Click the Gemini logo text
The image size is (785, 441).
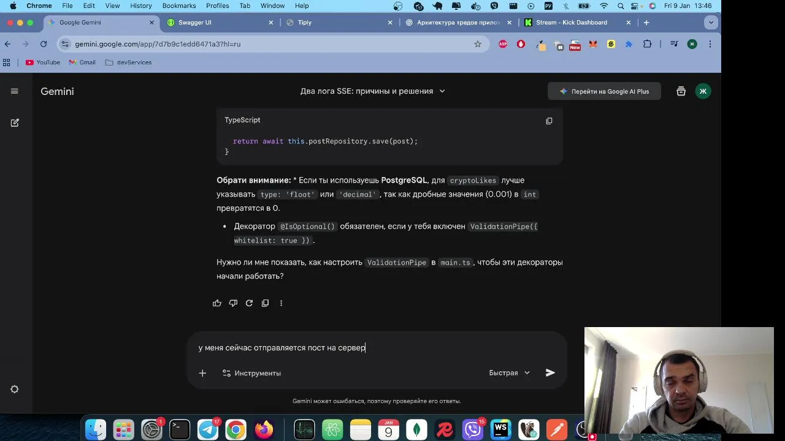57,91
